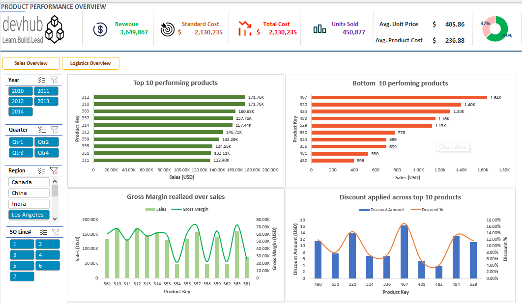This screenshot has height=304, width=522.
Task: Select the profit share donut chart
Action: point(495,29)
